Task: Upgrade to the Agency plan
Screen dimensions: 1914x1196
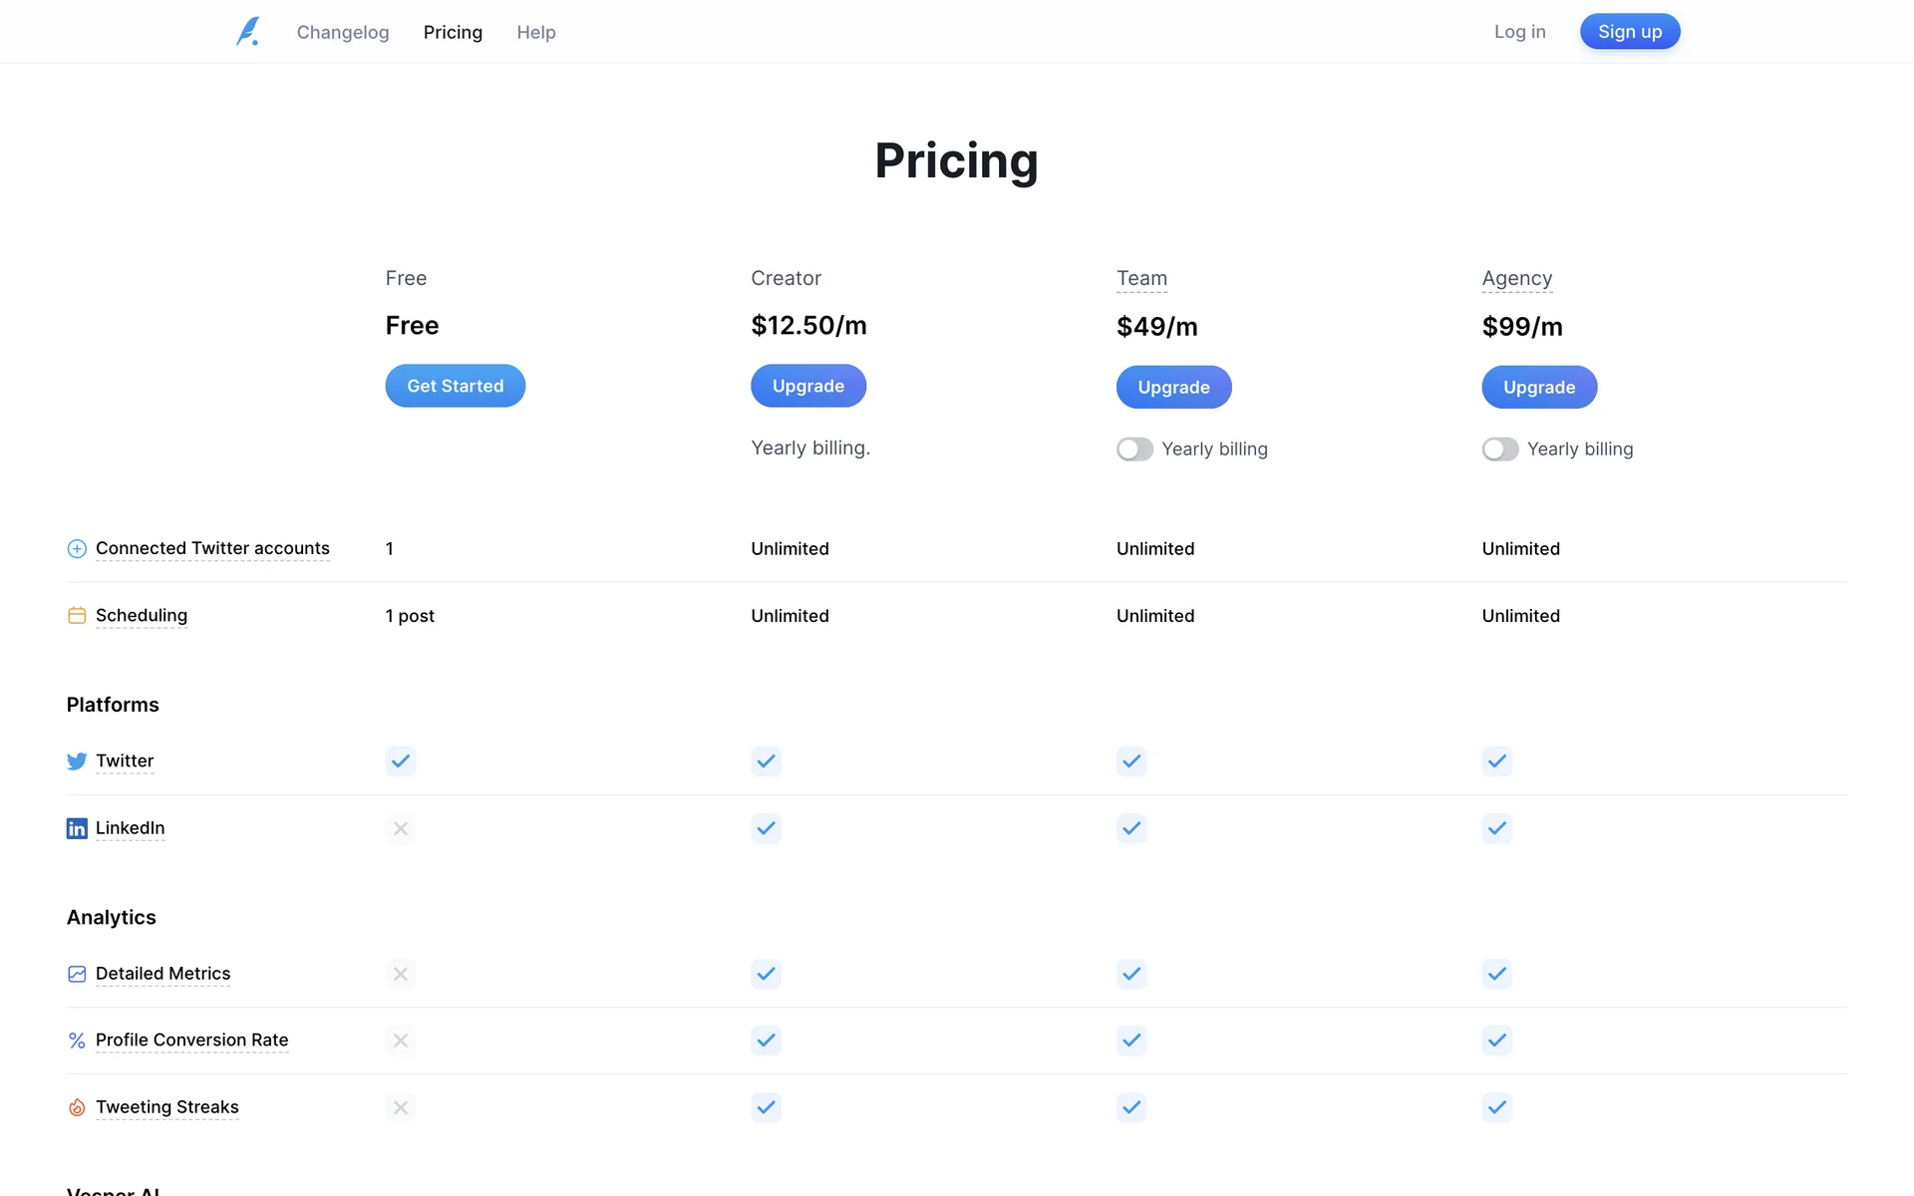Action: pos(1539,388)
